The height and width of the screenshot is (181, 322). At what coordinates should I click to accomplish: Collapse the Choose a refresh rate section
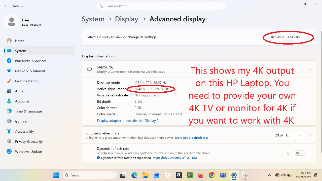pos(310,135)
